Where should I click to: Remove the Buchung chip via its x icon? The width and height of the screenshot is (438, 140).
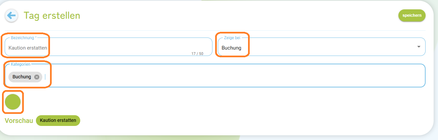pos(37,77)
